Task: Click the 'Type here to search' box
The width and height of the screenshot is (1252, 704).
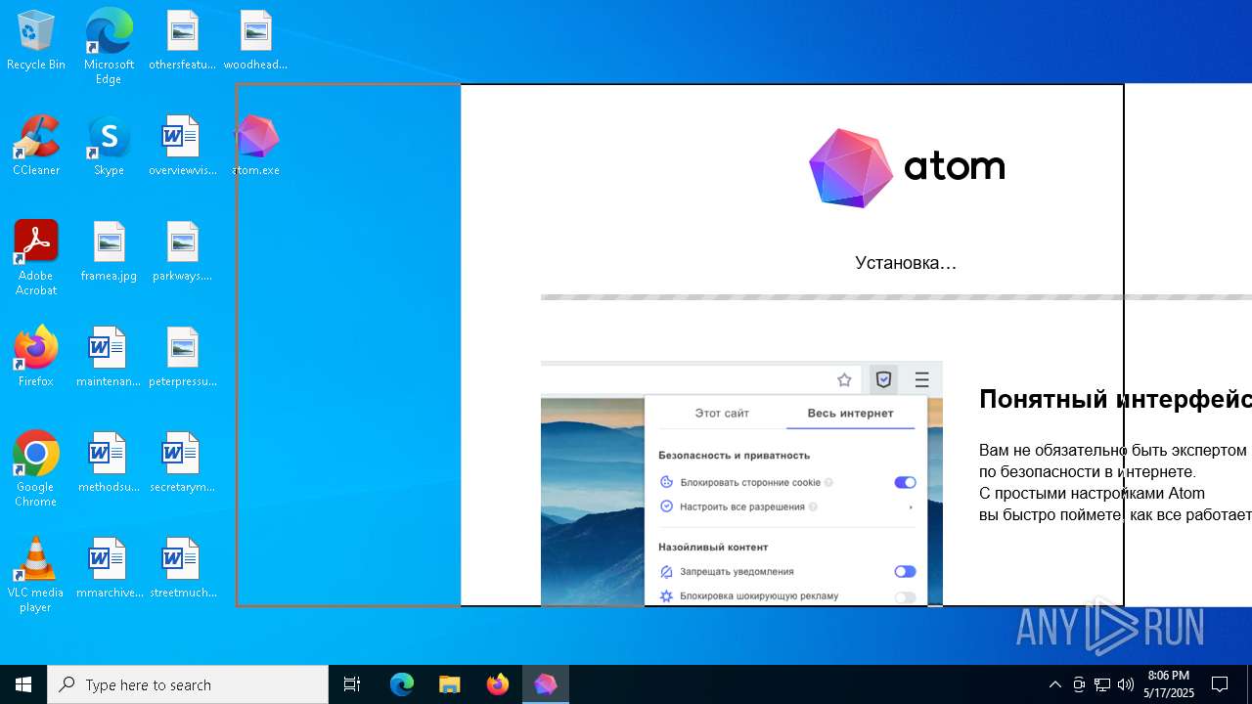Action: (188, 684)
